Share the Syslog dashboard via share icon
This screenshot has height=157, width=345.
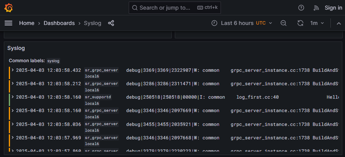click(x=111, y=23)
